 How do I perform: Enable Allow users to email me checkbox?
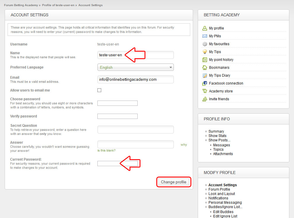99,90
